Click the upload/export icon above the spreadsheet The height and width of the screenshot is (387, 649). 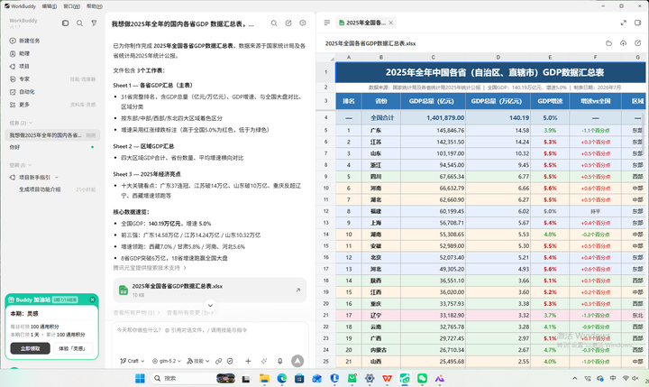624,43
